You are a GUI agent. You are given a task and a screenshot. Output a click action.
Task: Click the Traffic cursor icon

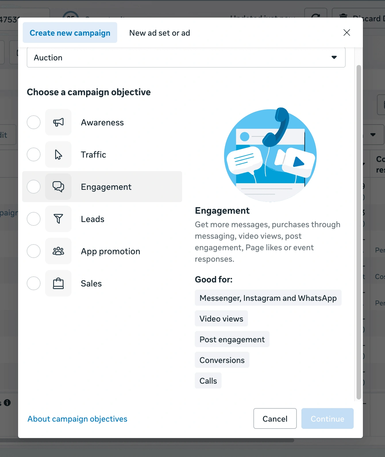click(x=58, y=154)
